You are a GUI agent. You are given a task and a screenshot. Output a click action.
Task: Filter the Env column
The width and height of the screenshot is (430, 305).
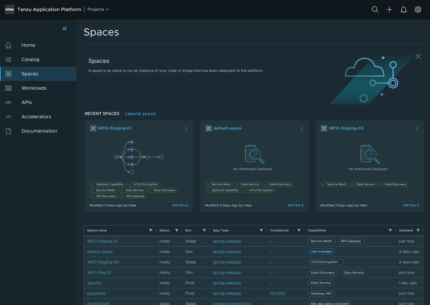pyautogui.click(x=204, y=231)
